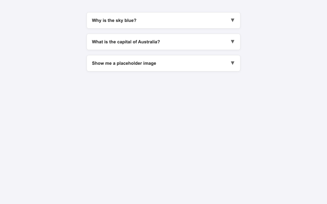327x204 pixels.
Task: Expand the 'Show me a placeholder image' item
Action: (163, 63)
